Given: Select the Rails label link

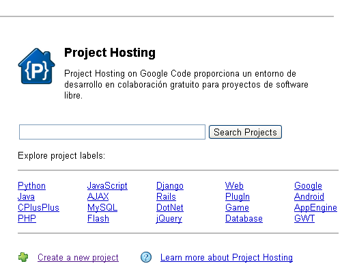Looking at the screenshot, I should 166,196.
